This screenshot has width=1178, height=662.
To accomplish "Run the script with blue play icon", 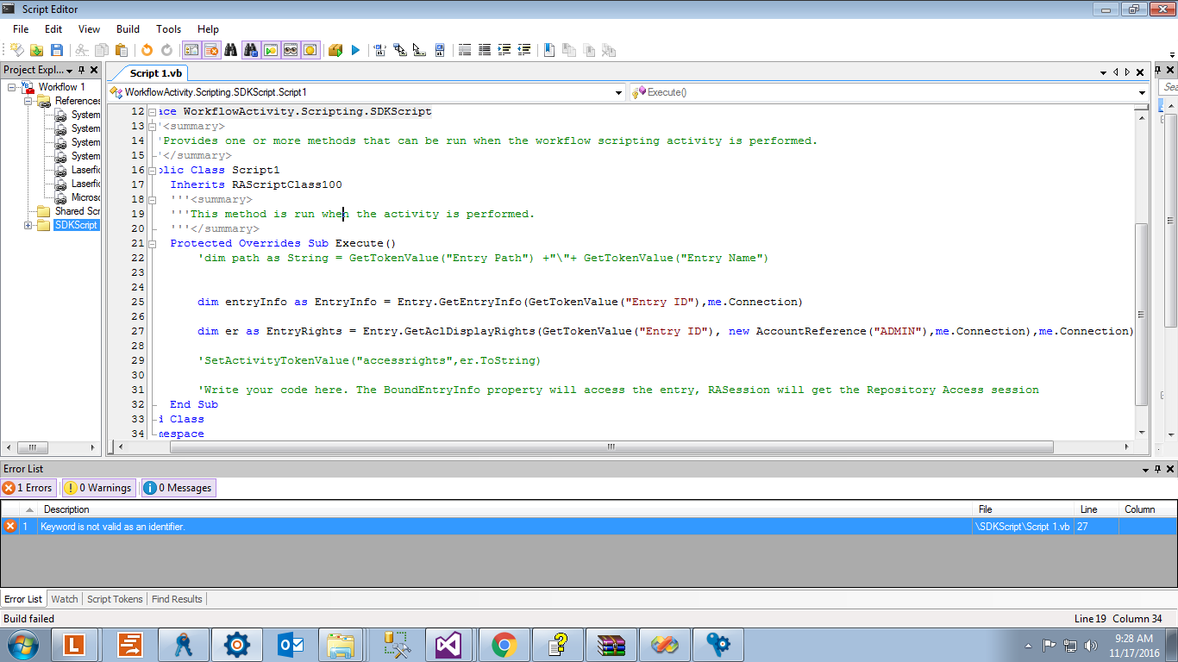I will coord(355,50).
